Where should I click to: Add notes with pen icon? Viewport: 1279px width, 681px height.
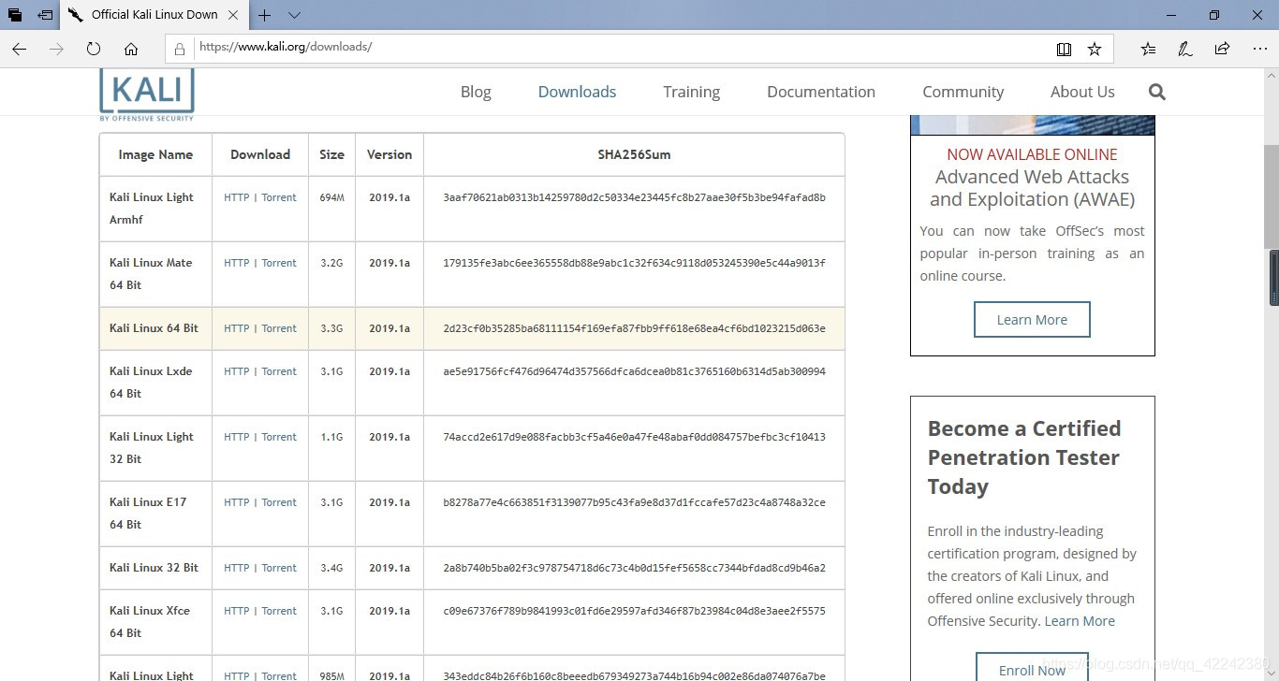click(1184, 49)
